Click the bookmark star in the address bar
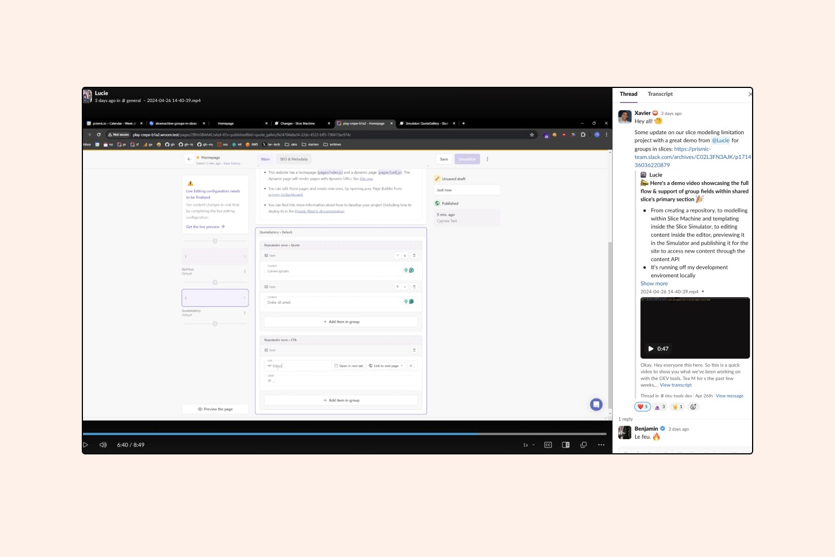 [531, 135]
